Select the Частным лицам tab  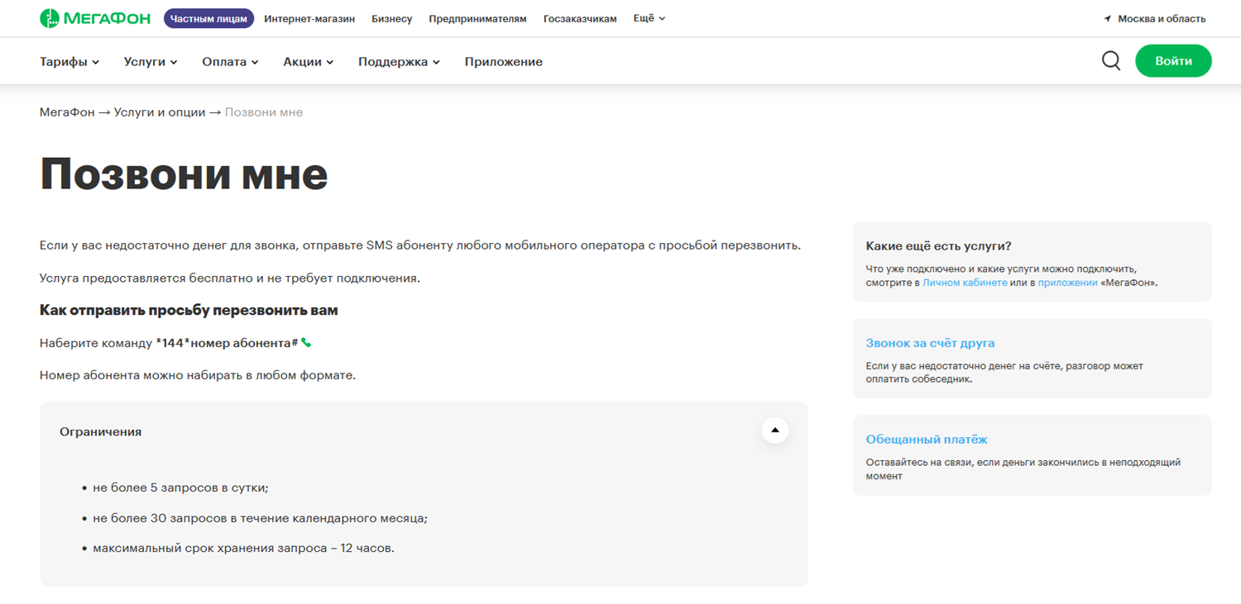point(208,18)
